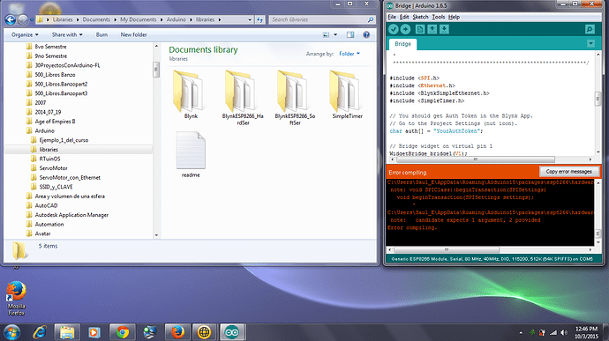Click the New folder button
This screenshot has width=609, height=341.
coord(133,34)
